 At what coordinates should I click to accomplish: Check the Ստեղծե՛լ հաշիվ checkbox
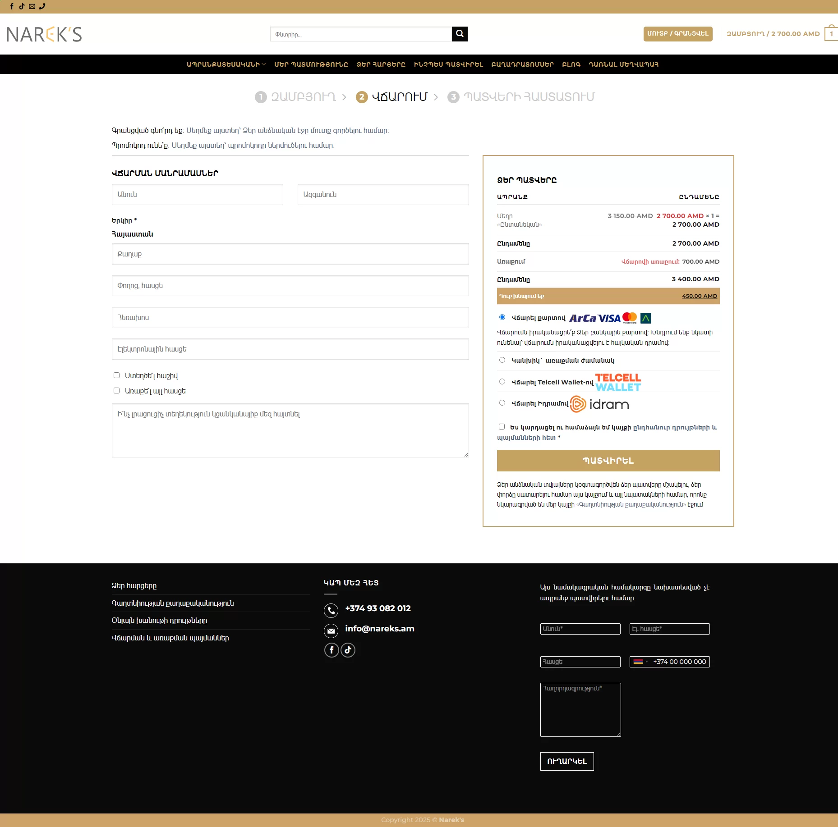click(x=116, y=375)
